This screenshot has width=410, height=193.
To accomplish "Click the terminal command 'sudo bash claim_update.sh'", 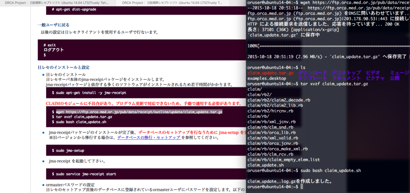I will coord(331,171).
